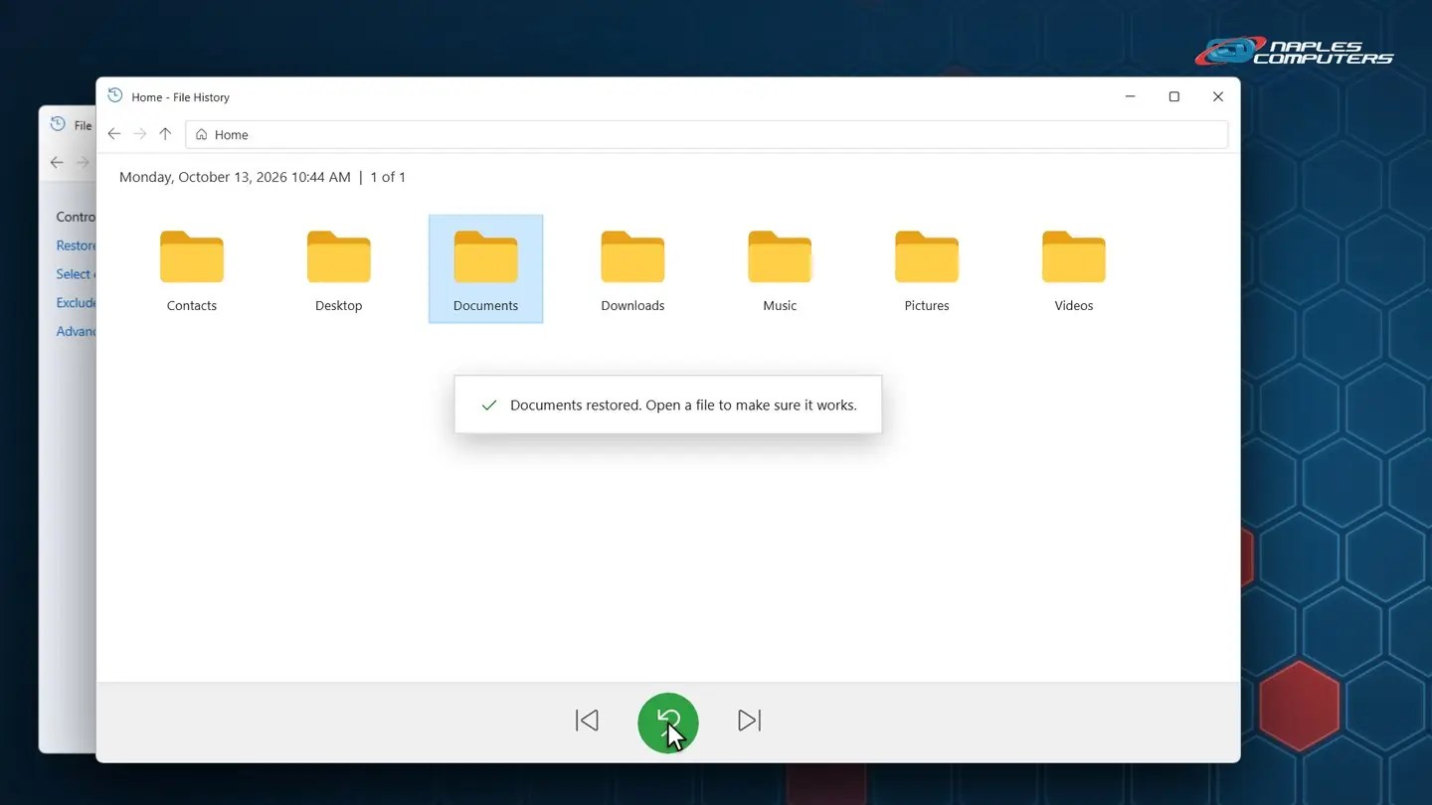Click the "Documents restored" notification message
The height and width of the screenshot is (805, 1432).
point(668,404)
